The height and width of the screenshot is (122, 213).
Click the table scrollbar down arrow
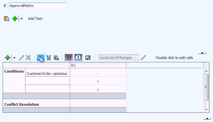[206, 110]
